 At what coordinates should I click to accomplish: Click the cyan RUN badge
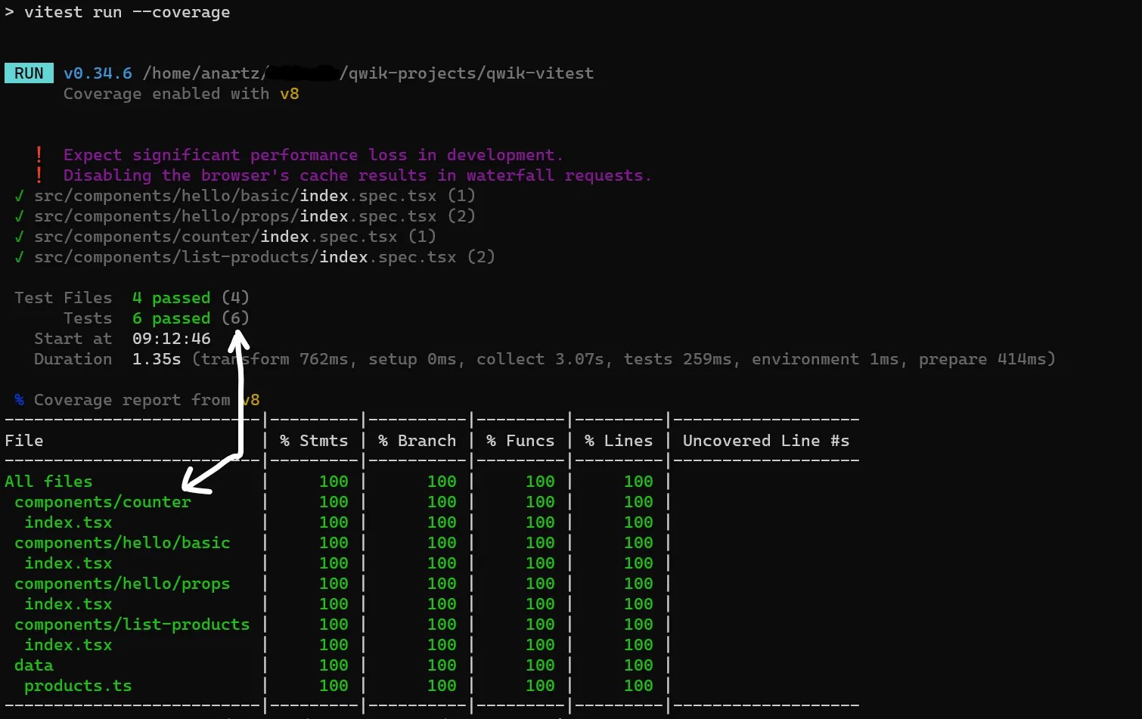tap(29, 73)
